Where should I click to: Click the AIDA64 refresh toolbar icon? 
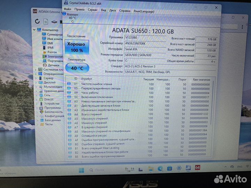coord(37,21)
